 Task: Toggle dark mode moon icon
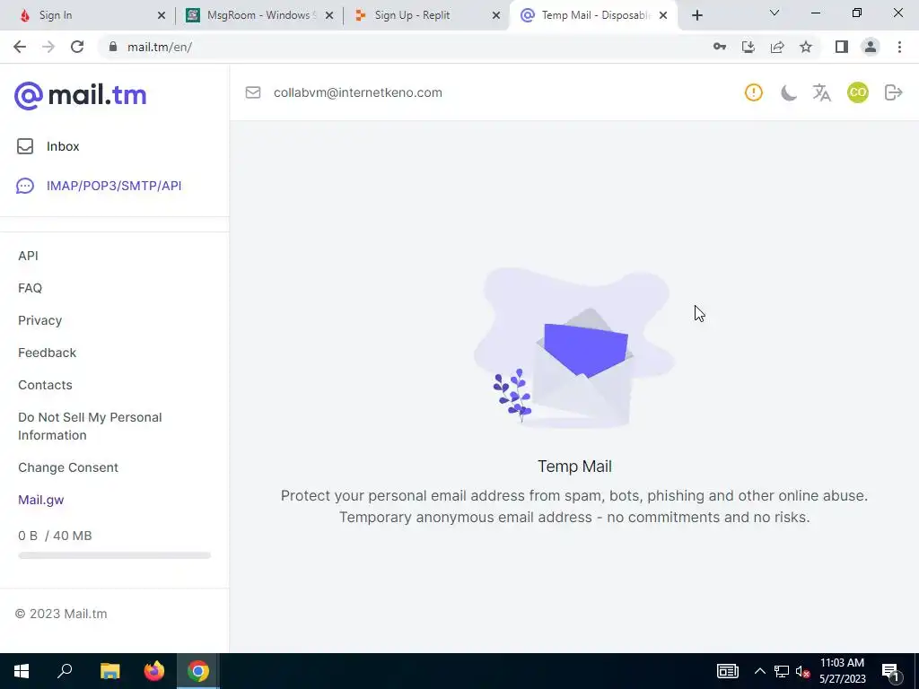pyautogui.click(x=788, y=92)
